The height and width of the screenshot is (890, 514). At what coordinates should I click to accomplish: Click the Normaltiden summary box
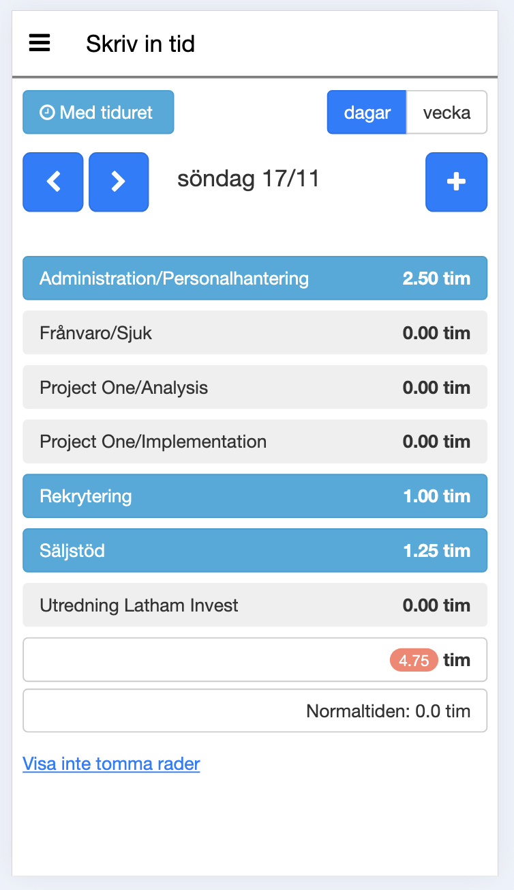255,711
